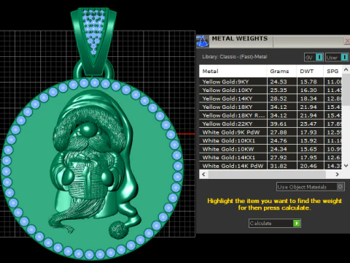This screenshot has height=263, width=350.
Task: Click the 18.34 DWT value
Action: pyautogui.click(x=308, y=99)
